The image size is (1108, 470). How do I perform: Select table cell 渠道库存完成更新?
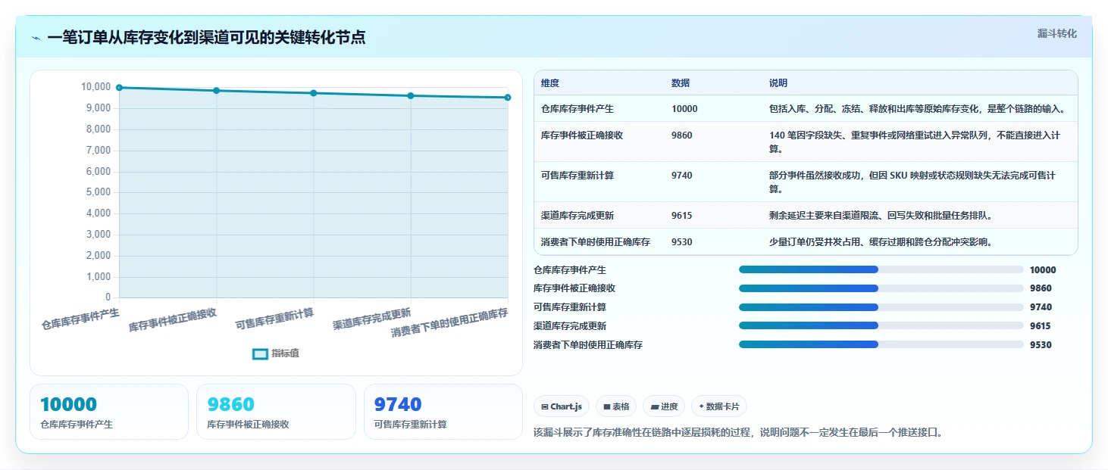tap(577, 216)
